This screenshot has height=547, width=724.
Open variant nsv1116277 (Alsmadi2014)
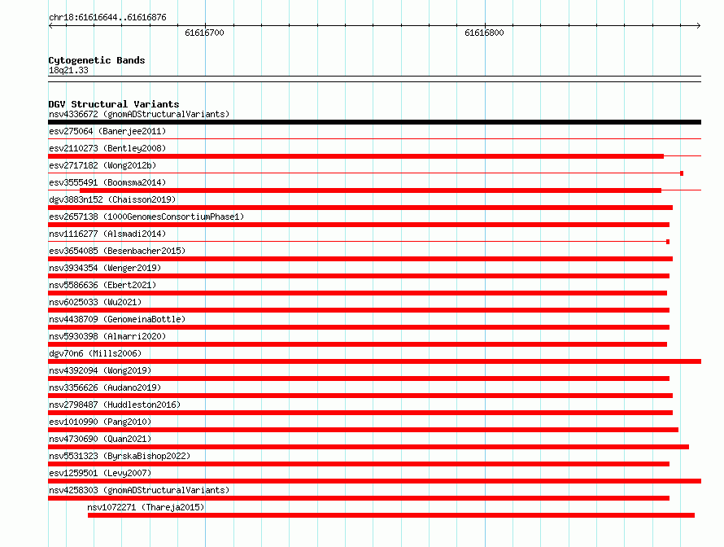[x=107, y=234]
